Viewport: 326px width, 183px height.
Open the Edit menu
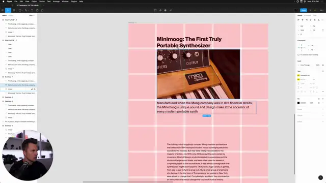[x=21, y=2]
